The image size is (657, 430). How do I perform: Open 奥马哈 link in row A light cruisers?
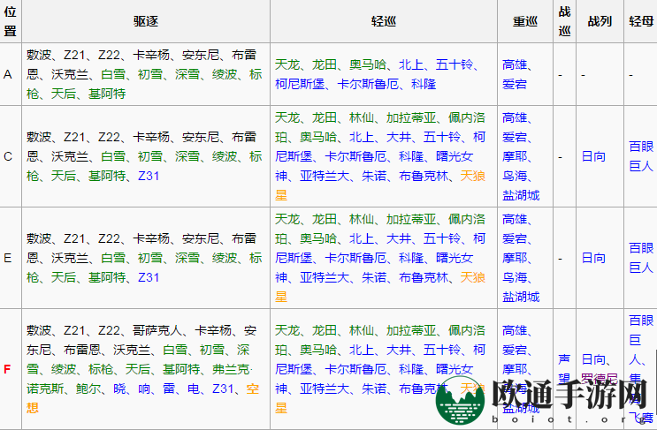tap(368, 64)
